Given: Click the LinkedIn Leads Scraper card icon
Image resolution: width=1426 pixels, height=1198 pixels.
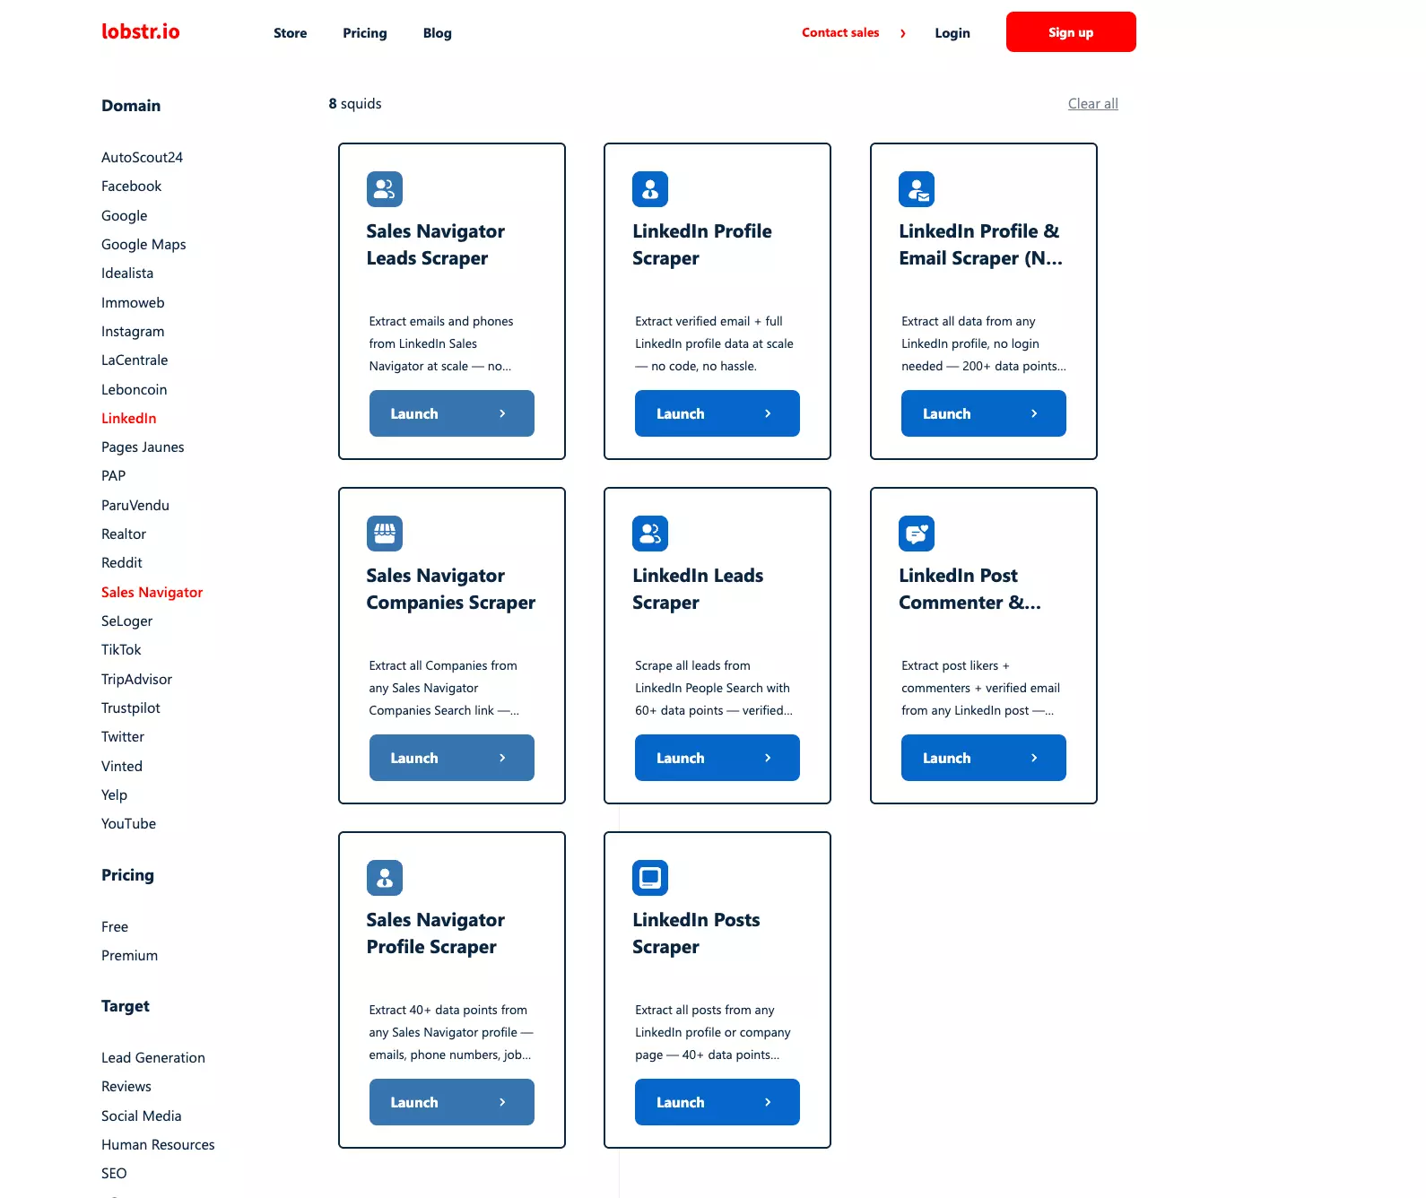Looking at the screenshot, I should point(650,534).
